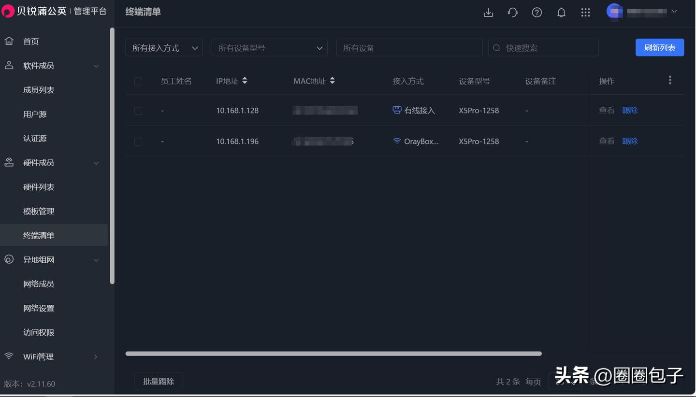Switch to the 硬件列表 menu item
Image resolution: width=696 pixels, height=397 pixels.
coord(39,187)
